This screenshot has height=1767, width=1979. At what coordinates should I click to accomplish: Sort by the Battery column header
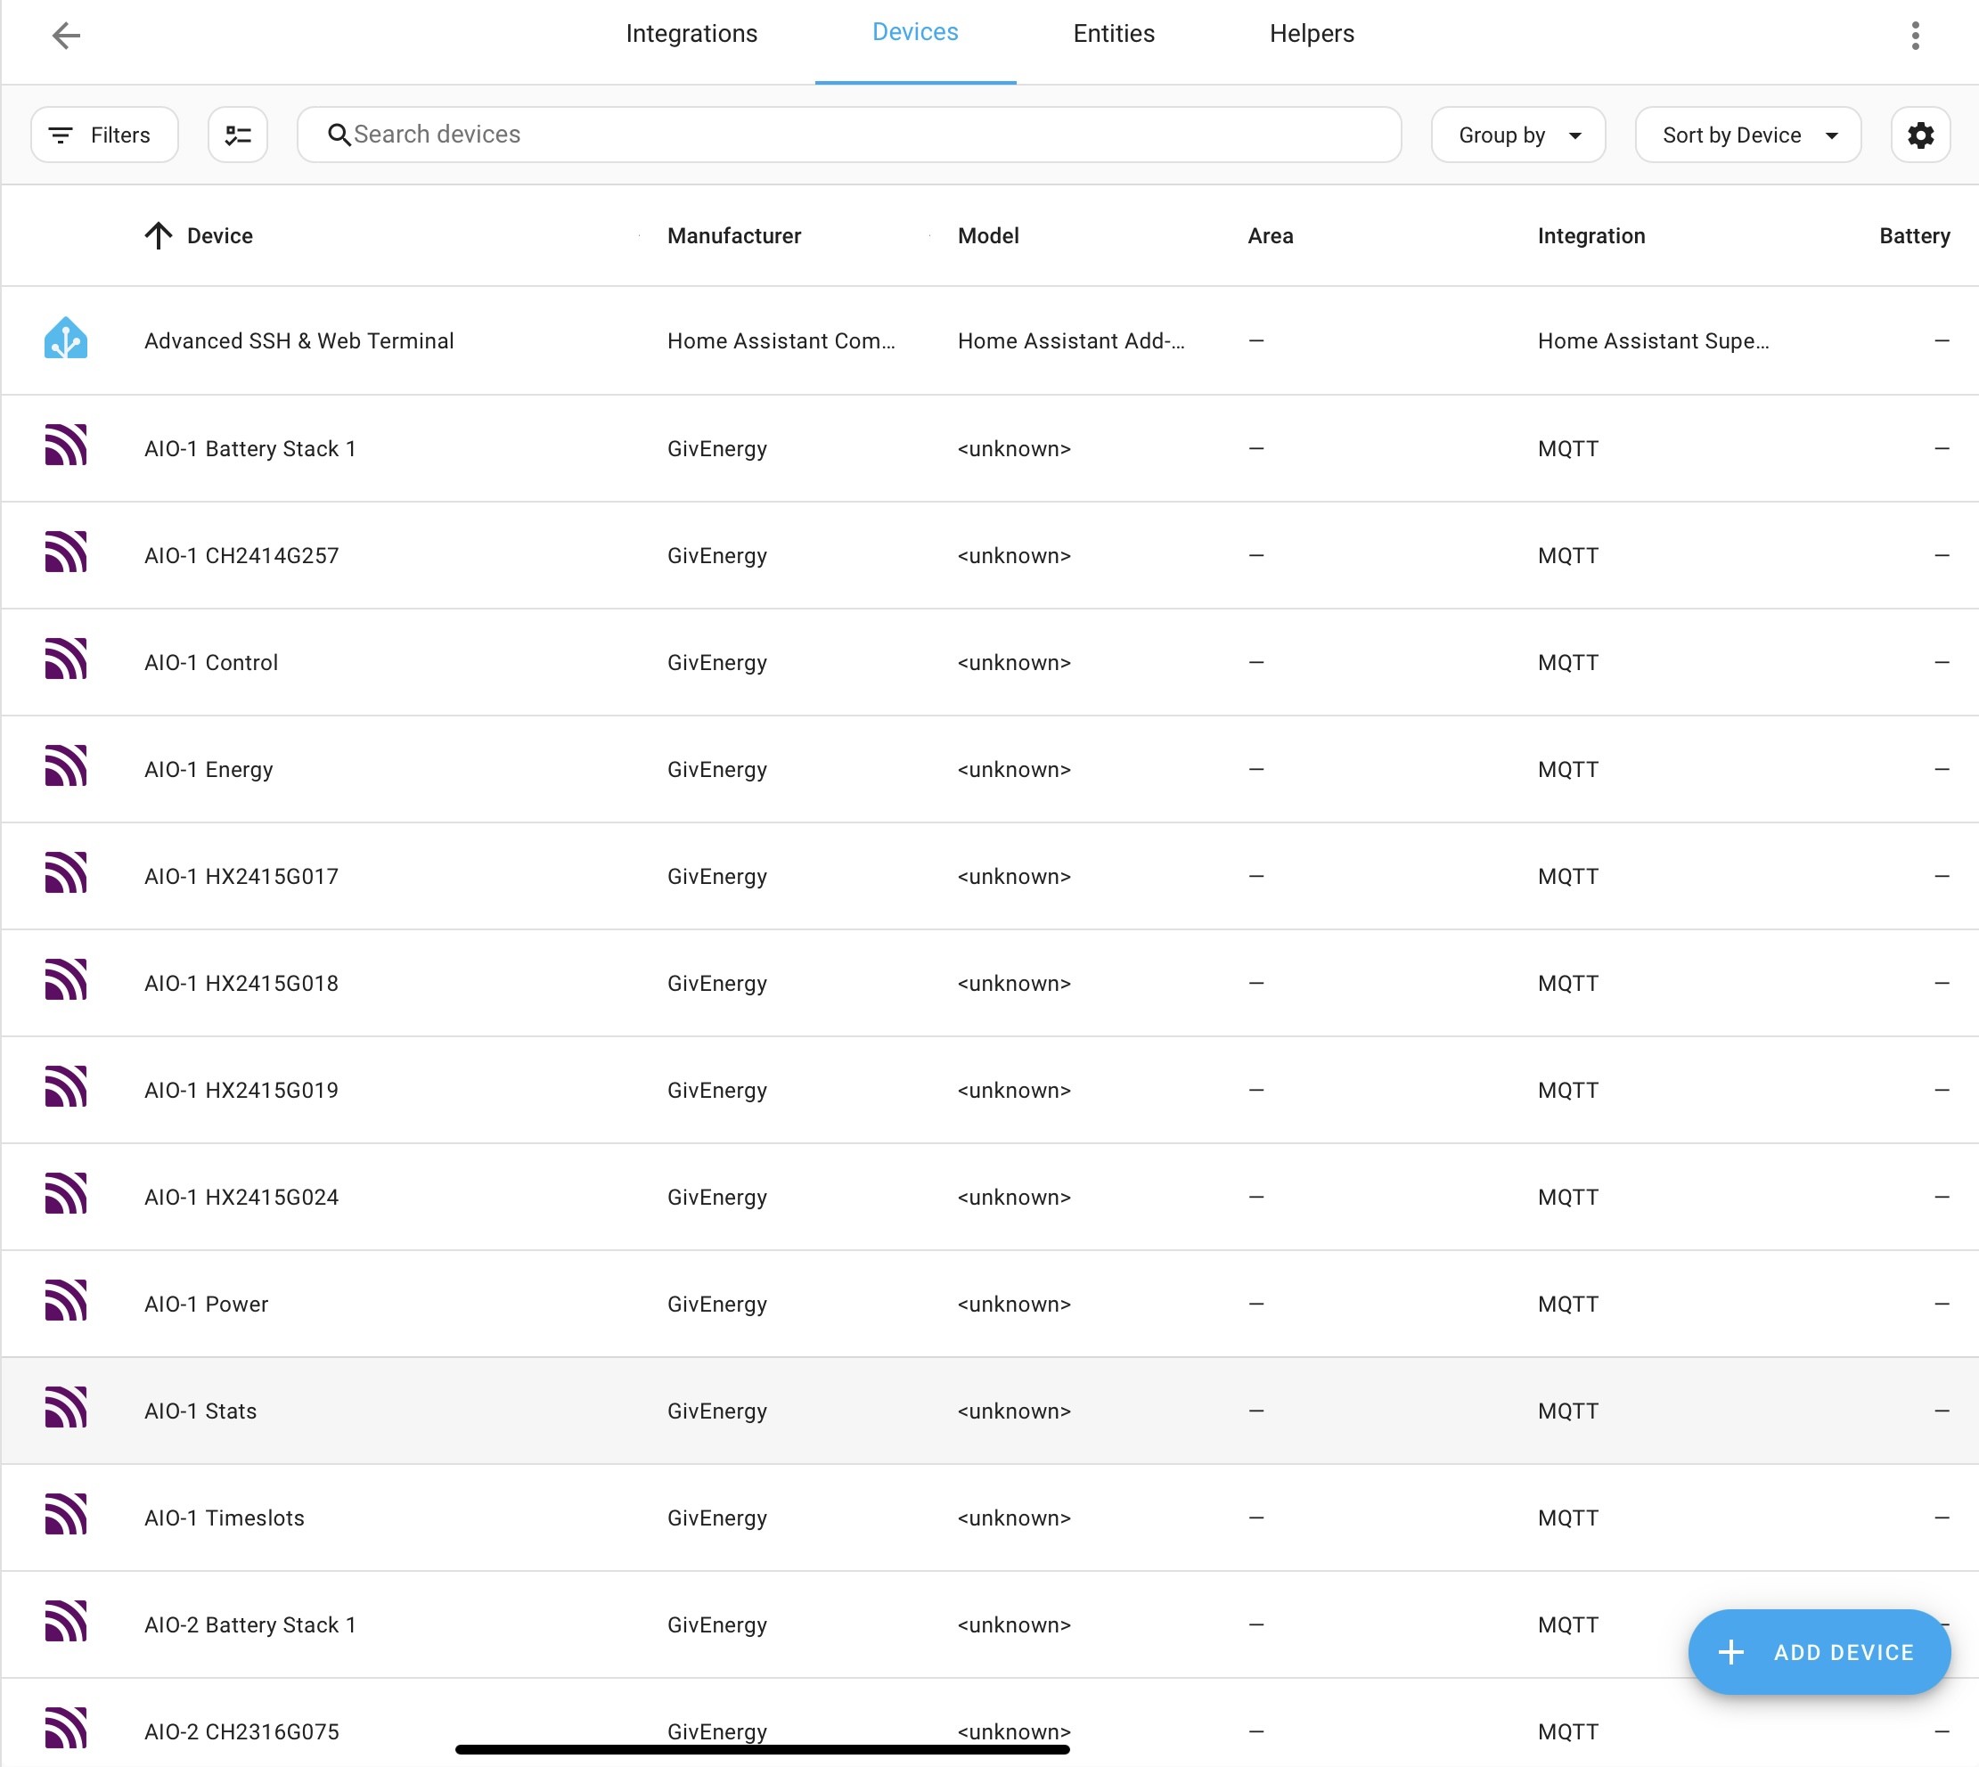click(1914, 236)
